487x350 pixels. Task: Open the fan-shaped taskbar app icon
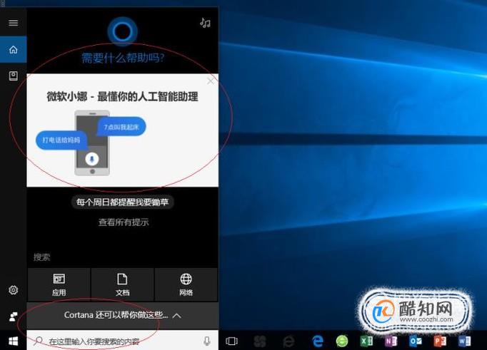click(260, 341)
